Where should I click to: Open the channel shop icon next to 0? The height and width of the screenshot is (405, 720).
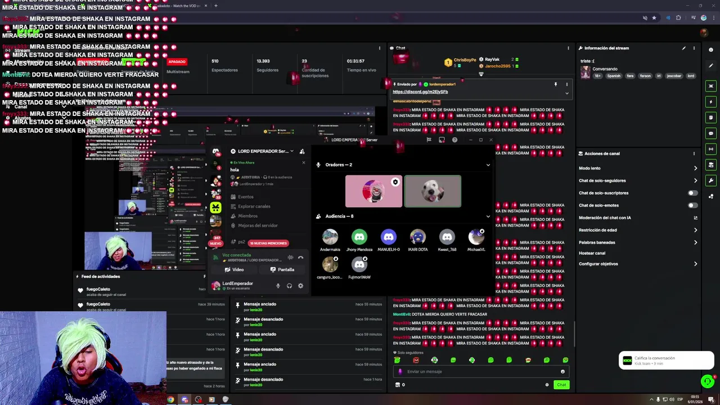point(398,385)
